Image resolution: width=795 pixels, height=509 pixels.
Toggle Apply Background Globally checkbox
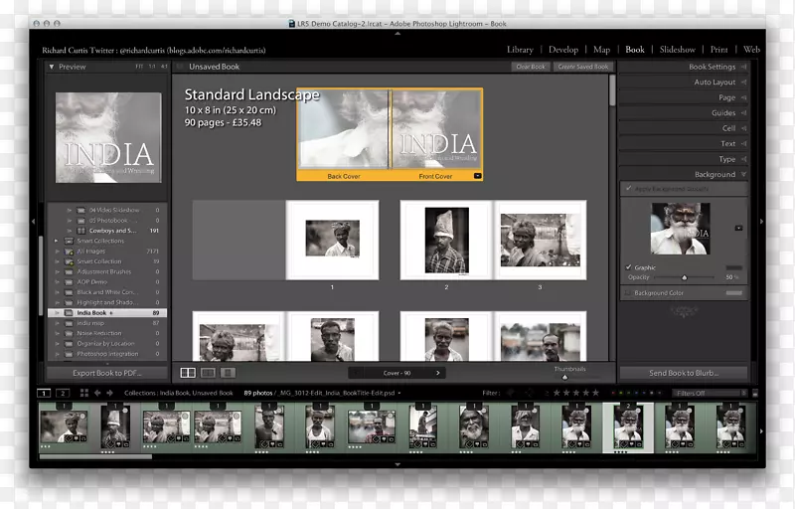pos(628,188)
